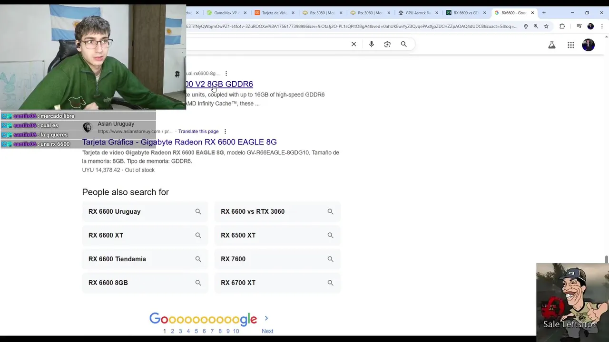Open the Google apps grid
This screenshot has width=609, height=342.
[x=571, y=45]
